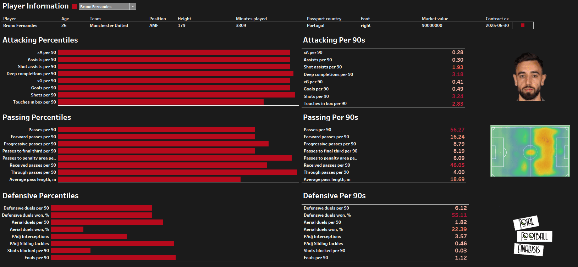
Task: Click the Player column header
Action: tap(10, 19)
